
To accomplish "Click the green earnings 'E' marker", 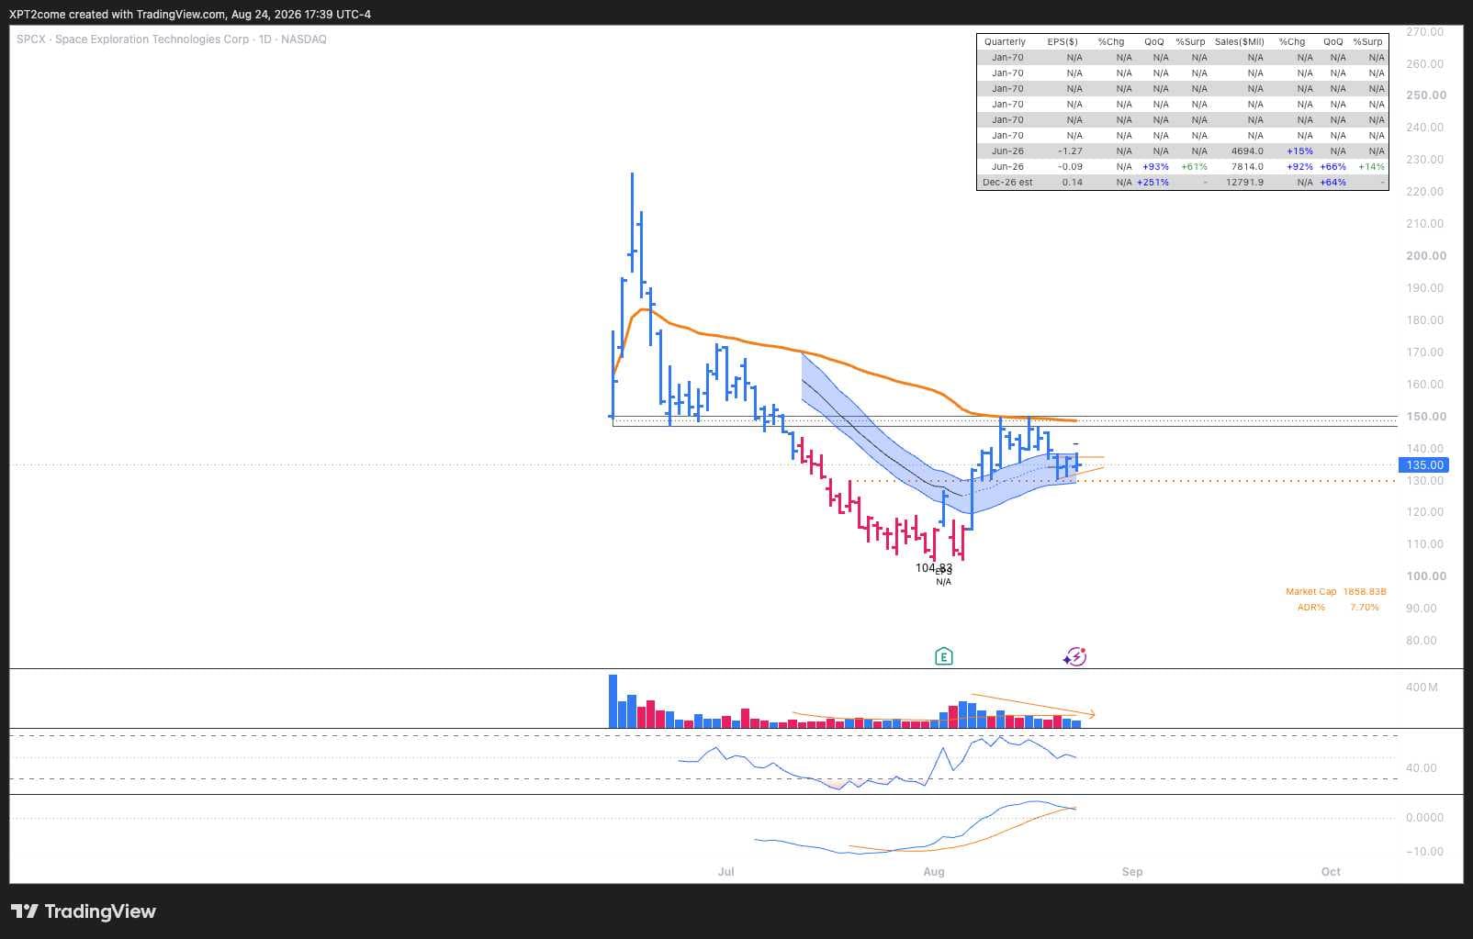I will 943,656.
